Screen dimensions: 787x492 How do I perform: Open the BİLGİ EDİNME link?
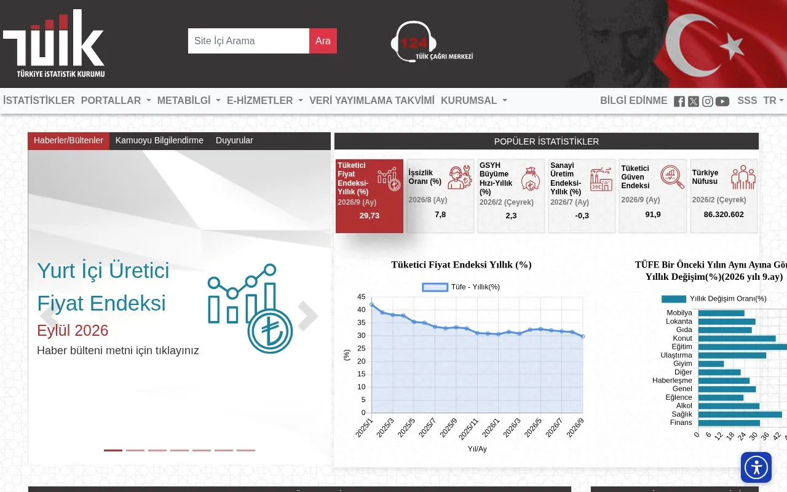pyautogui.click(x=633, y=101)
